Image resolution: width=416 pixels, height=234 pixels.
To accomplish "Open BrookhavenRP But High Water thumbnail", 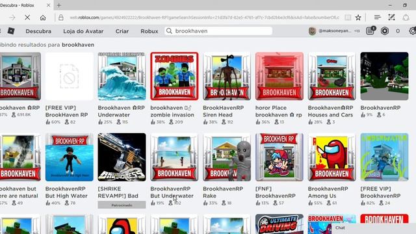I will 70,157.
